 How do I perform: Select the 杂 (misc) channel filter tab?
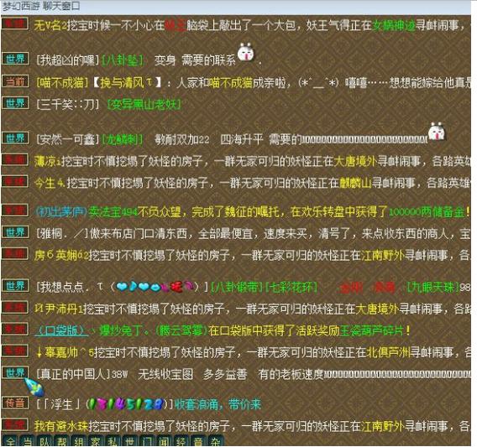[215, 441]
